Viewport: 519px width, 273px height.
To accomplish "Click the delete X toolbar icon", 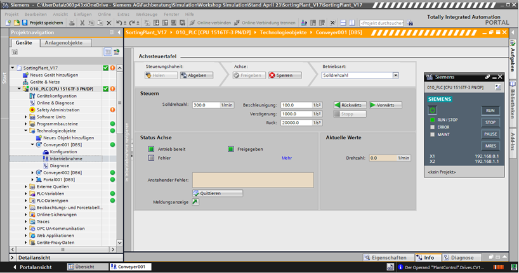I will click(x=109, y=23).
